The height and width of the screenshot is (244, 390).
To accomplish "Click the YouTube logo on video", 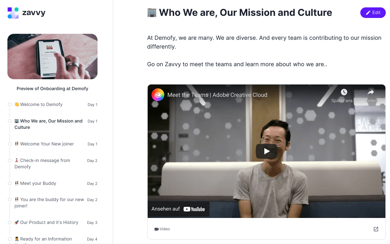I will (194, 209).
